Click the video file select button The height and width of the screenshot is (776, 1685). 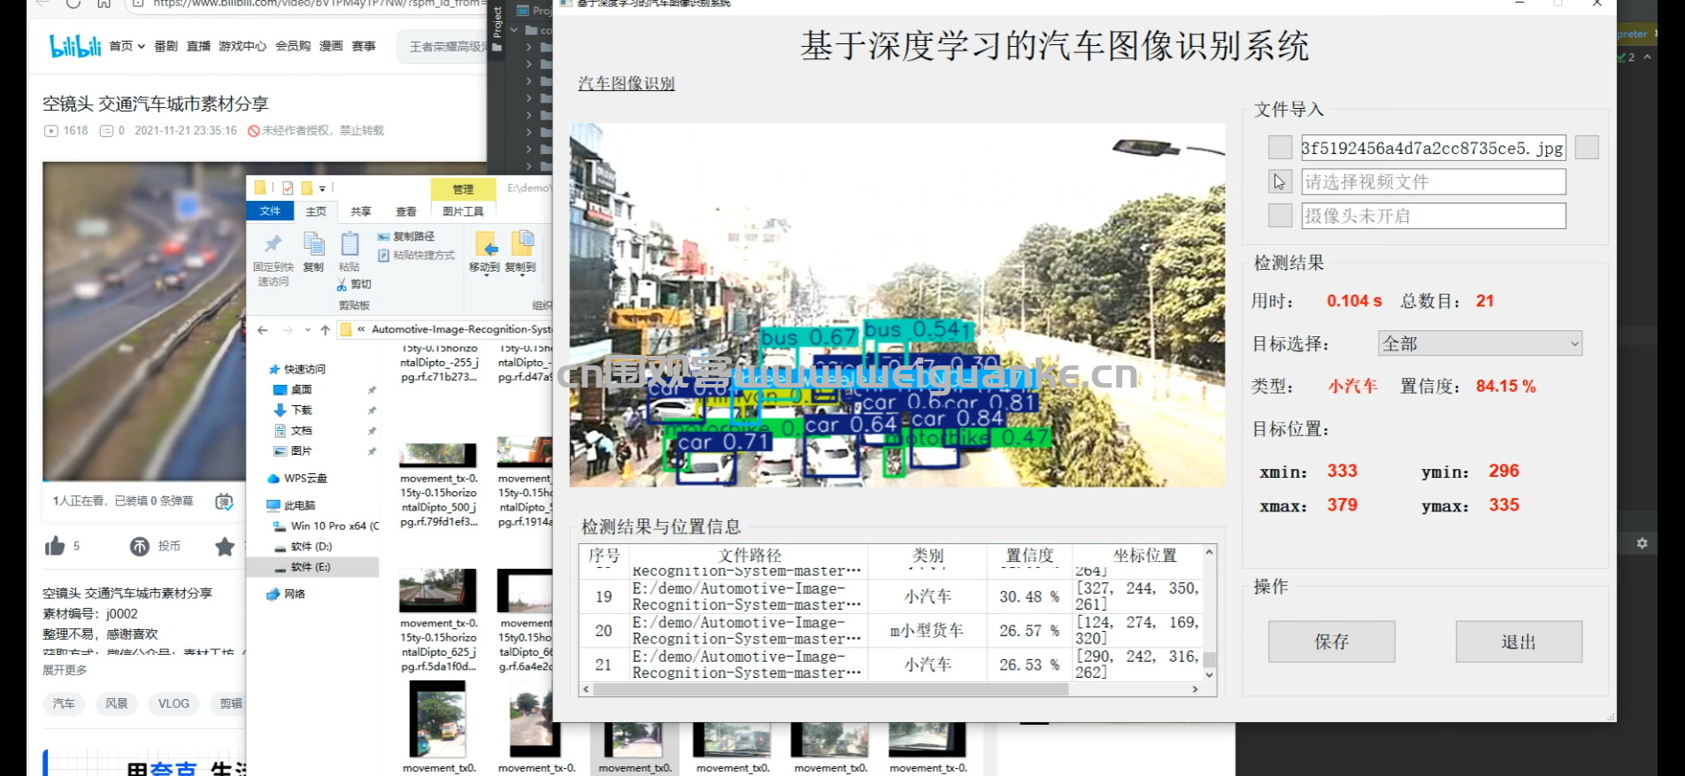(x=1280, y=182)
